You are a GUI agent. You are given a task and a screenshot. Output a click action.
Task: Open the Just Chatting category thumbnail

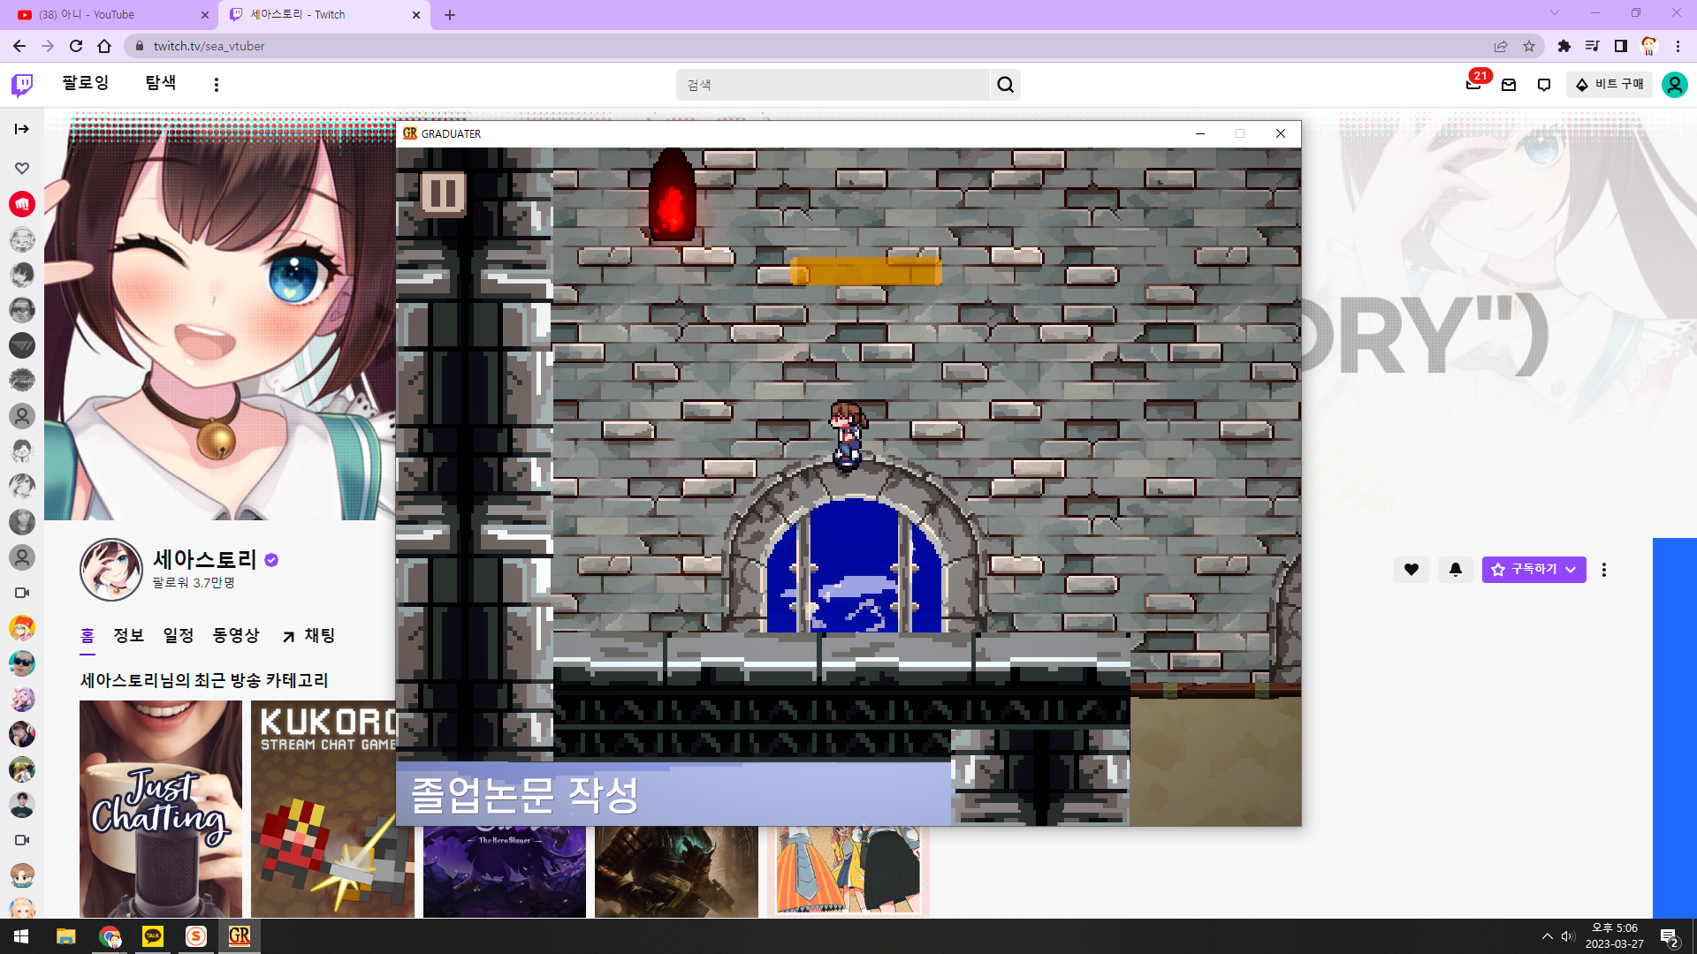click(161, 808)
